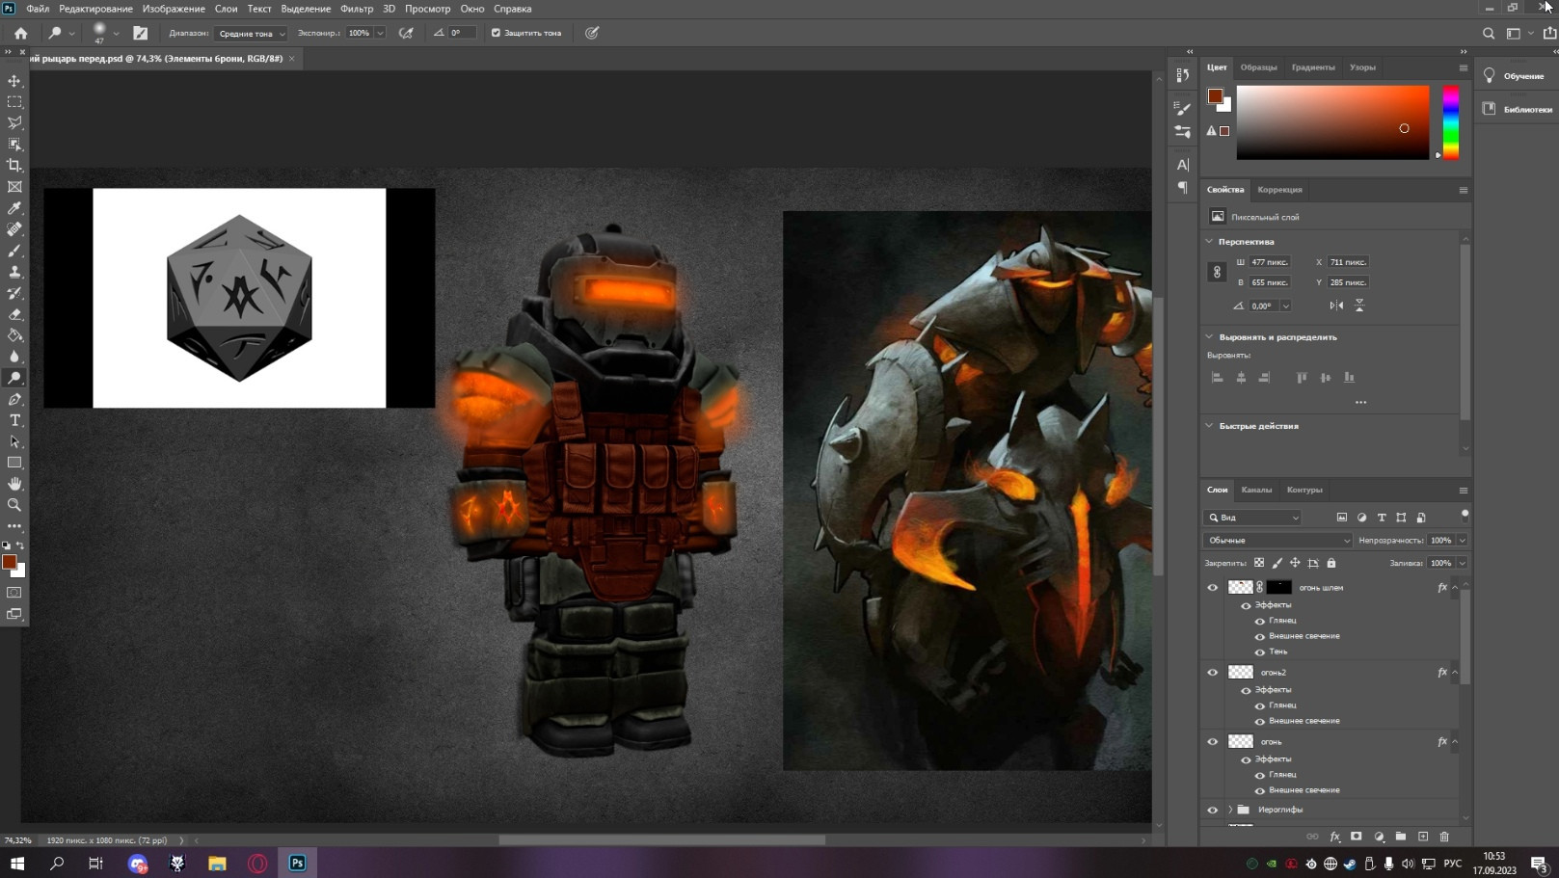Open the 'Библиотеки' panel

pyautogui.click(x=1518, y=109)
